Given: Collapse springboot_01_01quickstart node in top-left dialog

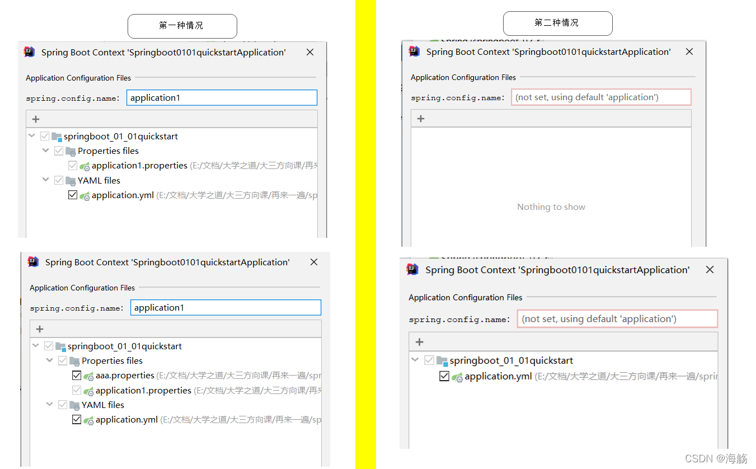Looking at the screenshot, I should (32, 136).
